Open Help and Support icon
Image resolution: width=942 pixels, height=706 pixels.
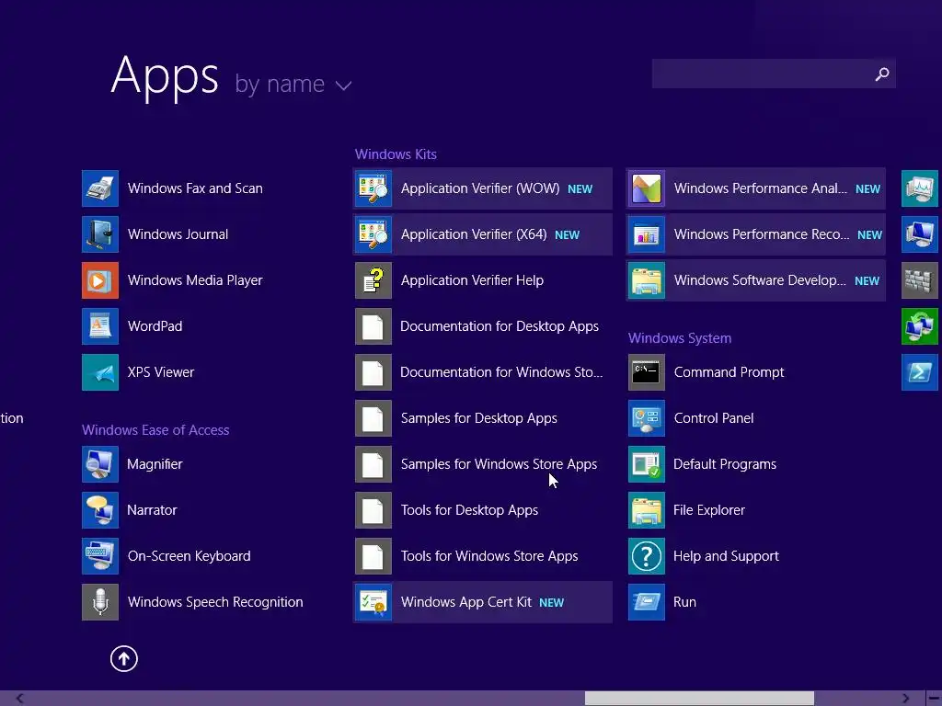647,556
